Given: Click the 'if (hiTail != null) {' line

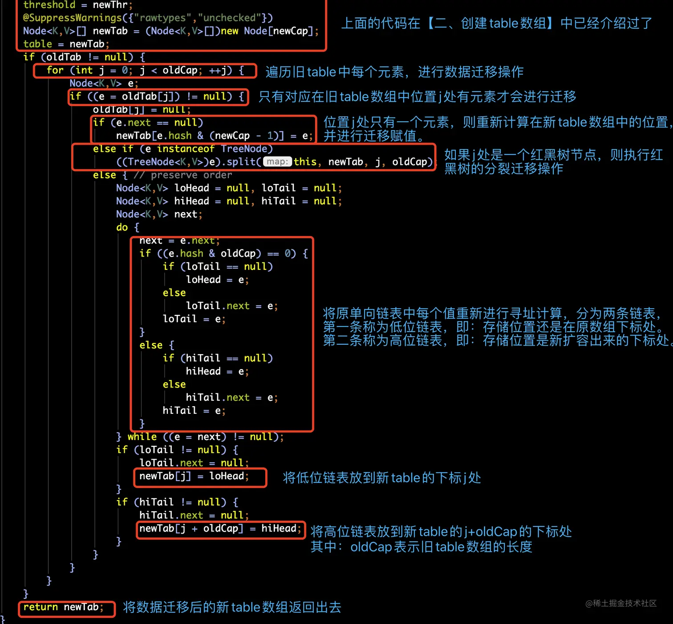Looking at the screenshot, I should pos(177,502).
